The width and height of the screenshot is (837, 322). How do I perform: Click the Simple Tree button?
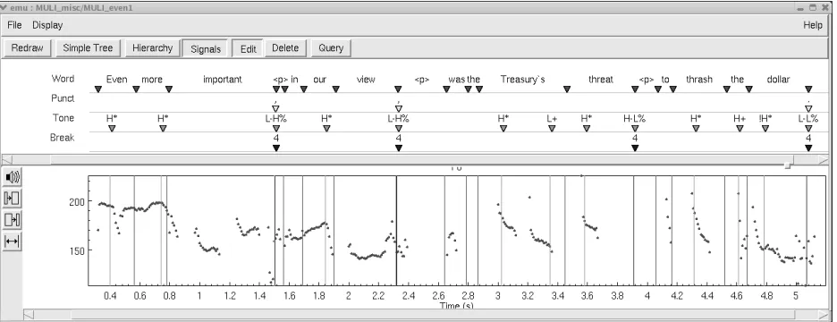(88, 48)
